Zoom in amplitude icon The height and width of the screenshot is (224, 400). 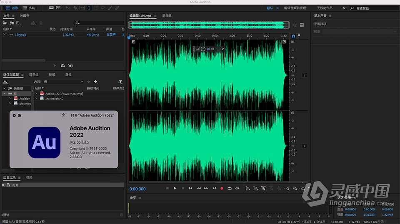pyautogui.click(x=247, y=189)
